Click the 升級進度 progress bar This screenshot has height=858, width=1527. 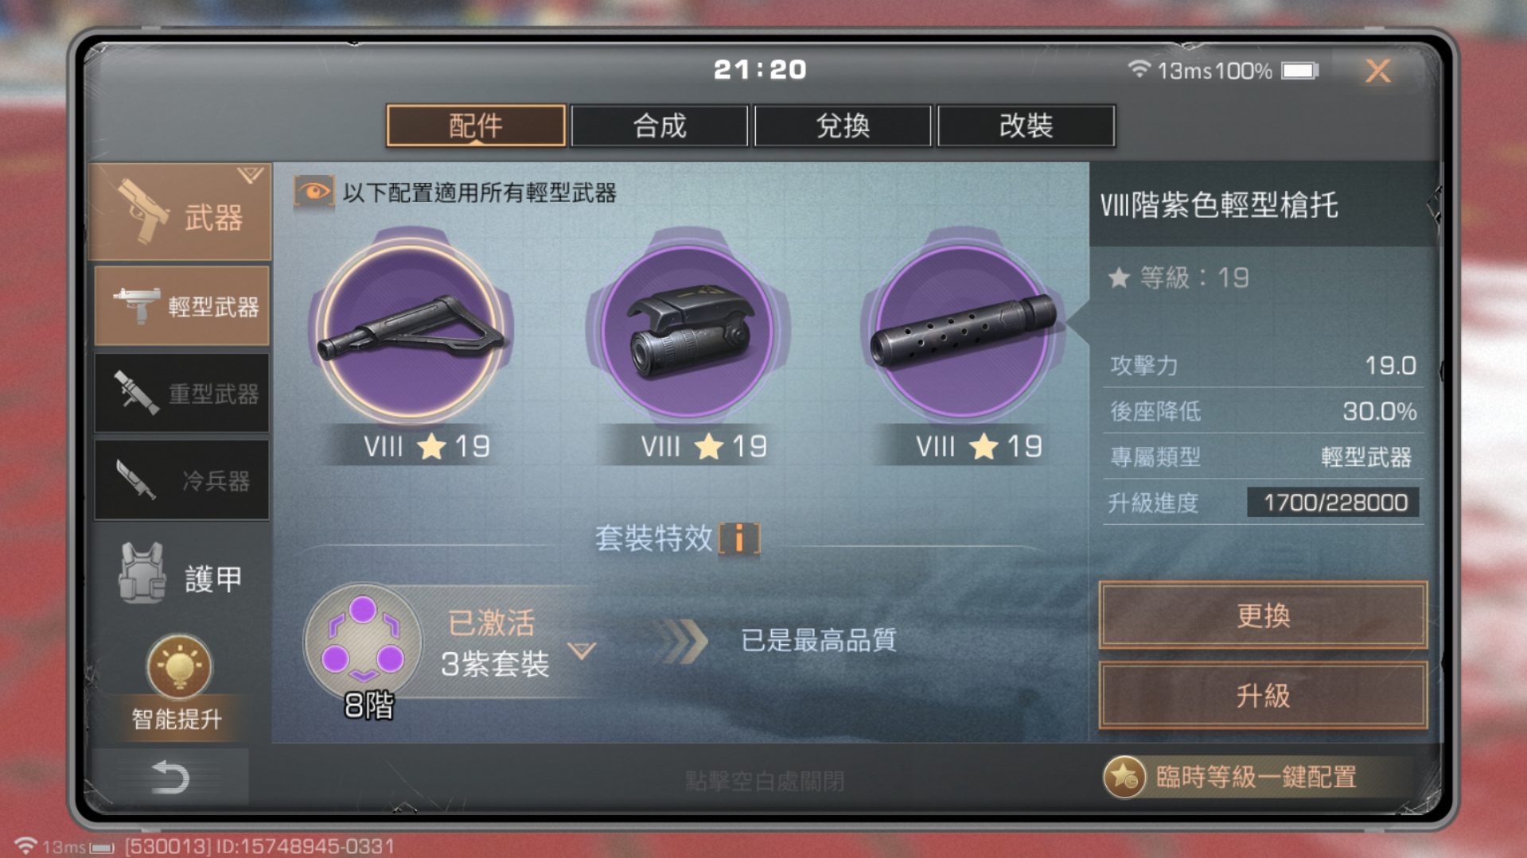[1333, 503]
